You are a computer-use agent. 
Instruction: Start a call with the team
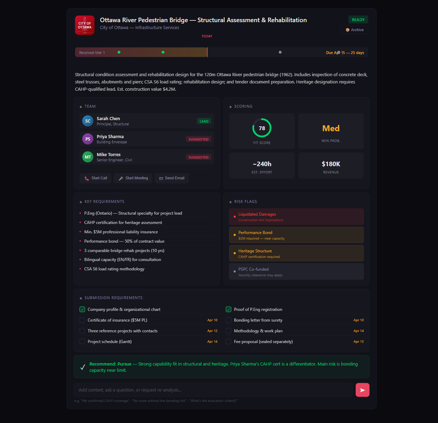tap(96, 178)
